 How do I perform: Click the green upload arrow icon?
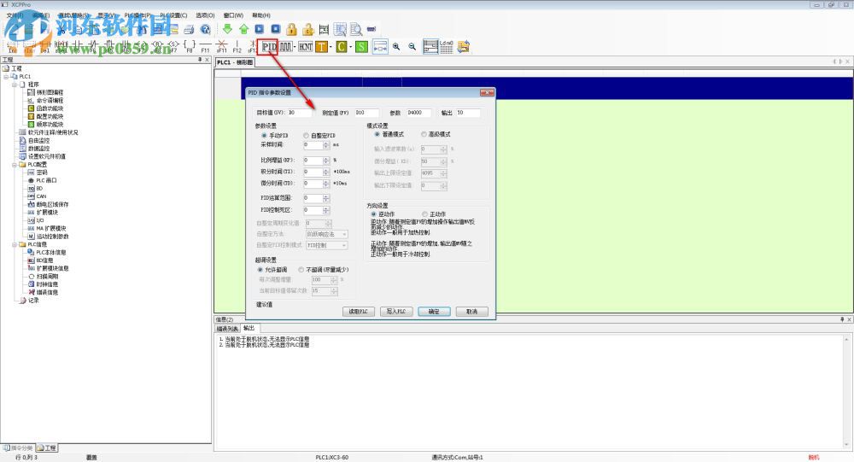click(243, 29)
